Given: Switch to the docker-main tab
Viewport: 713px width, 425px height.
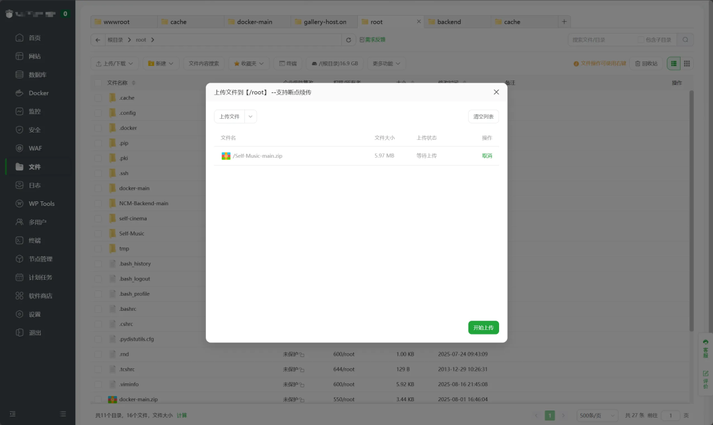Looking at the screenshot, I should 257,21.
